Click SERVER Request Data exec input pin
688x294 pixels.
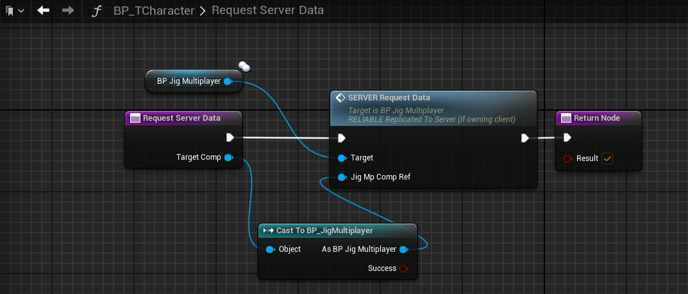coord(341,138)
